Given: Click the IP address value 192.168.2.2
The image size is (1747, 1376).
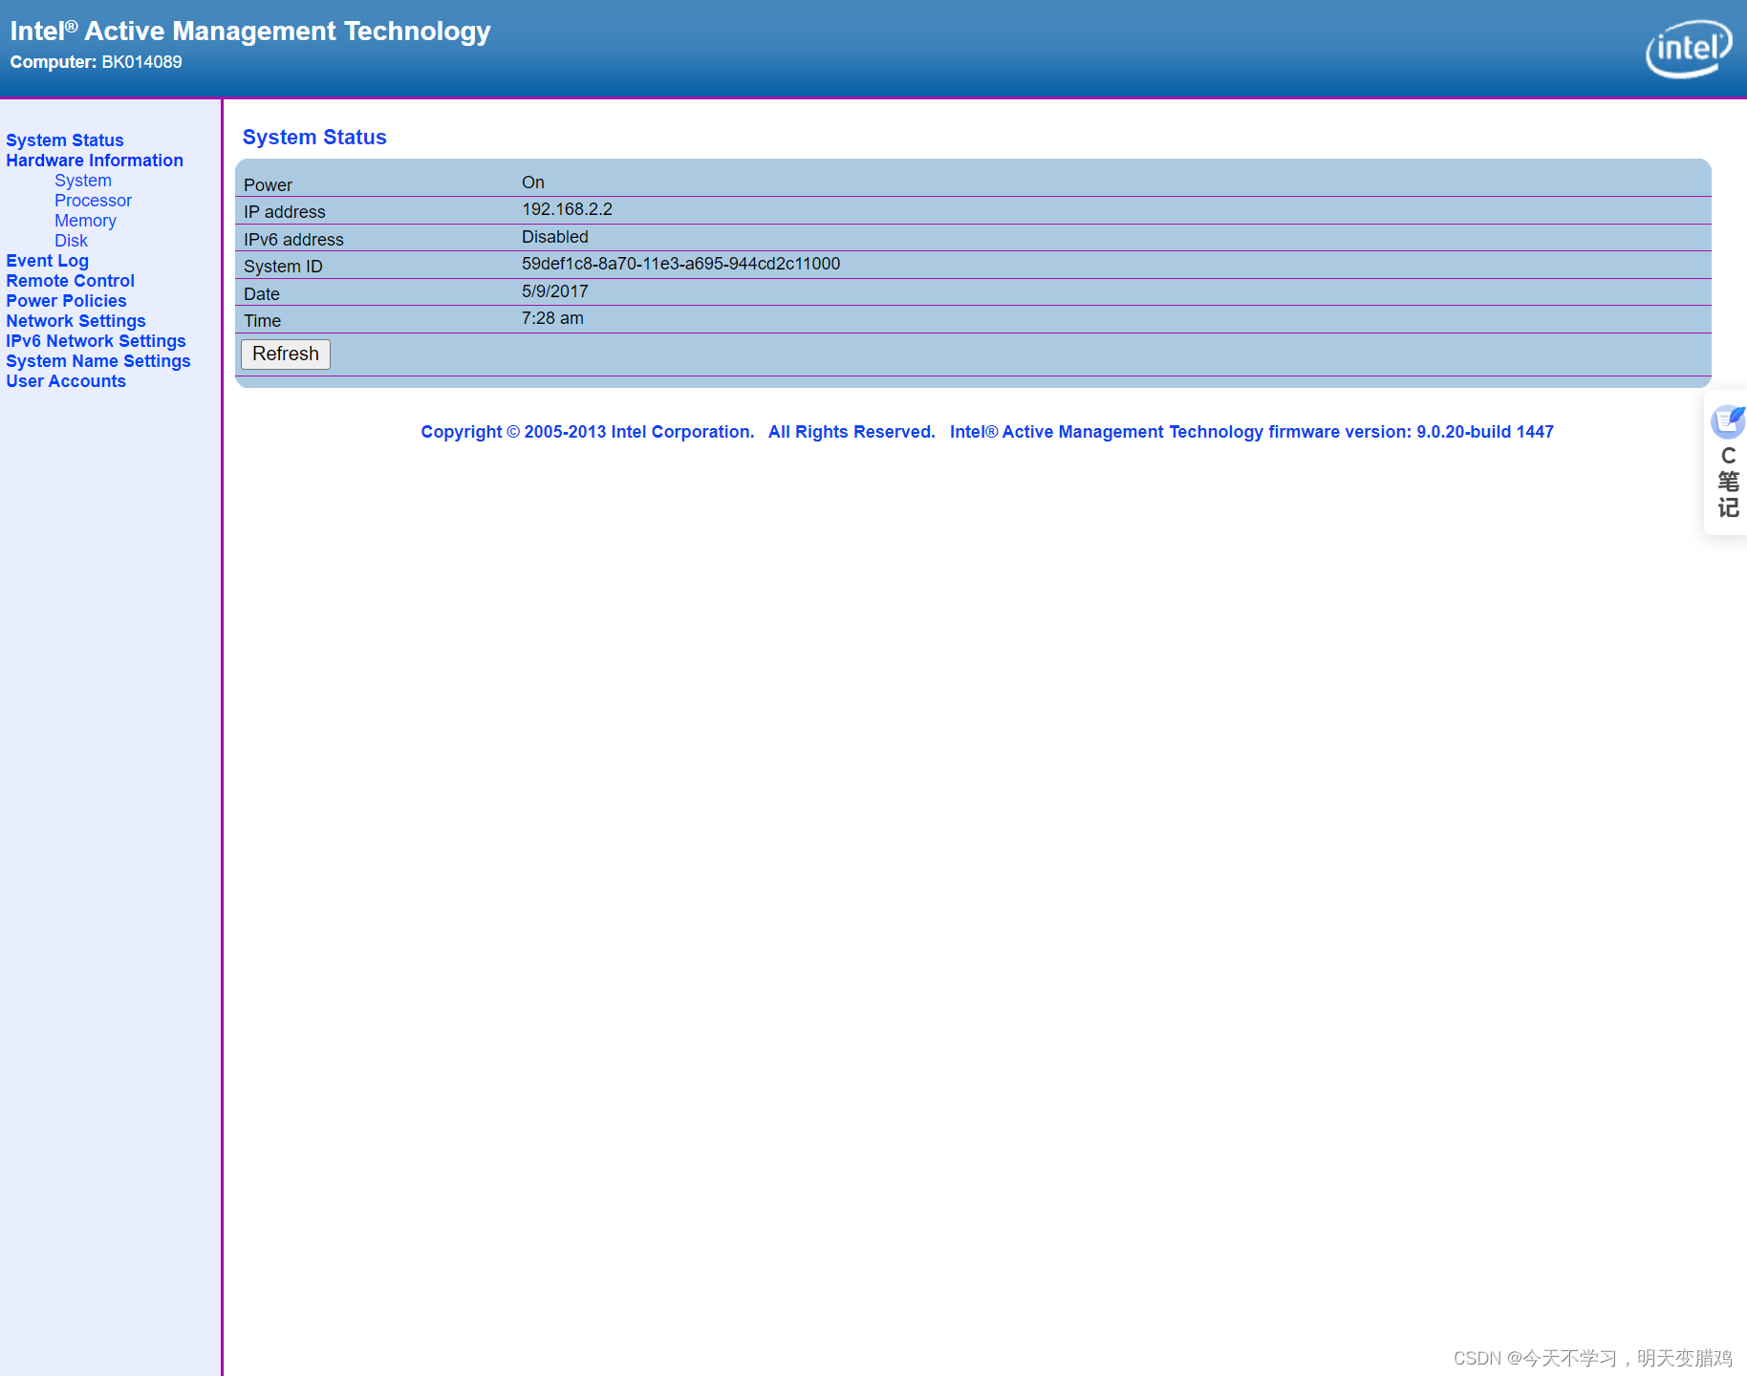Looking at the screenshot, I should [567, 209].
